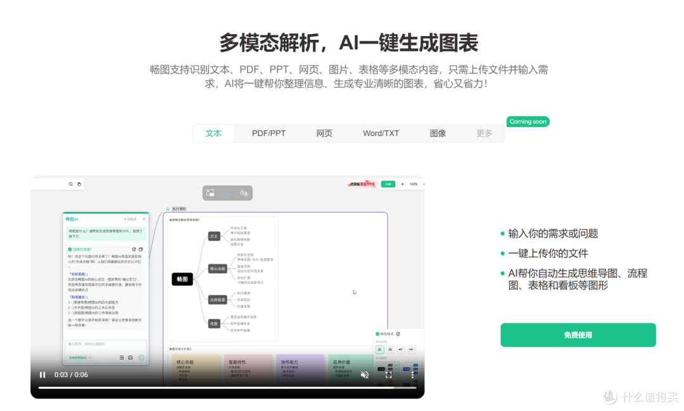Screen dimensions: 684x411
Task: Click the promo price banner
Action: coord(362,184)
